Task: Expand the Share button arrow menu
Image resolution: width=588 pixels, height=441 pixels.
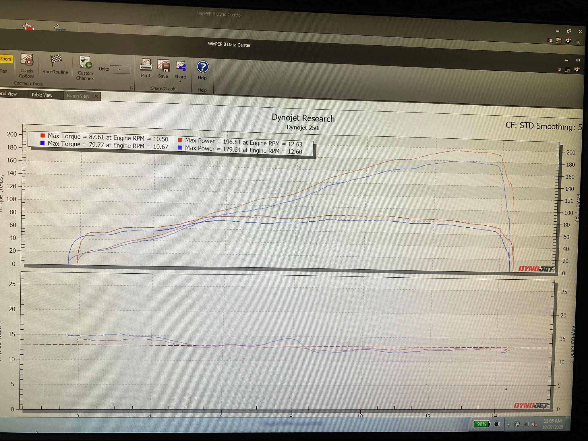Action: point(180,82)
